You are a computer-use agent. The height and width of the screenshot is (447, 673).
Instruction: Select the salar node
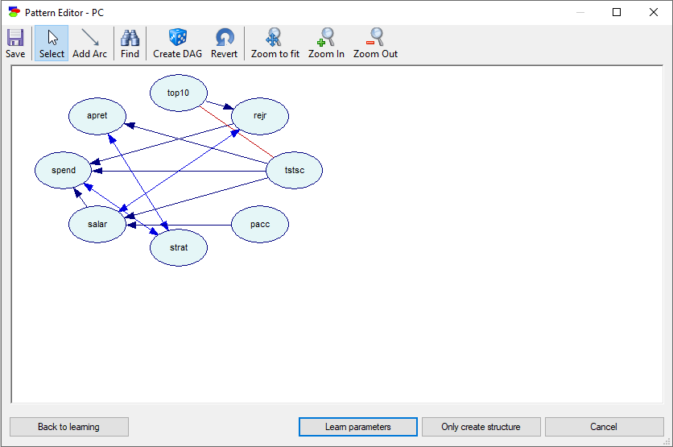point(97,224)
